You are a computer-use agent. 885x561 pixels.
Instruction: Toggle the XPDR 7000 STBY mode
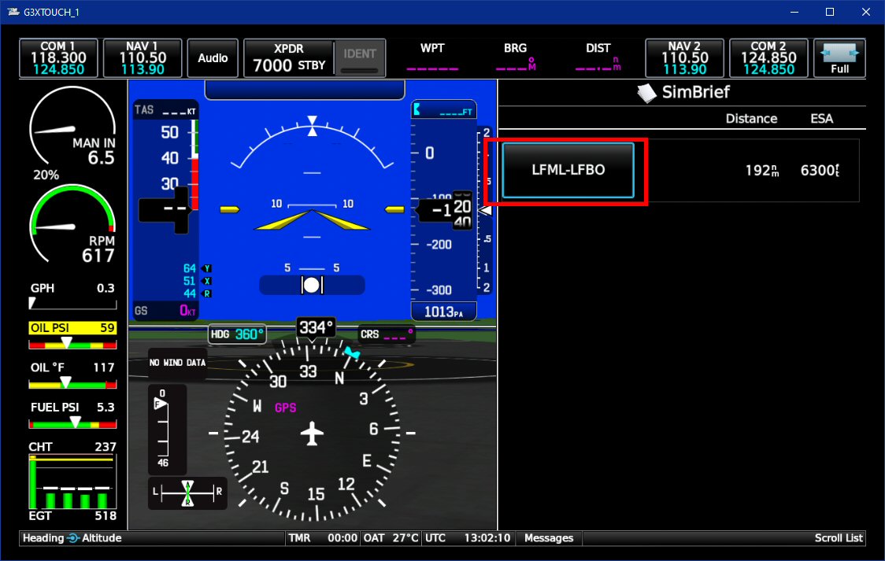289,59
